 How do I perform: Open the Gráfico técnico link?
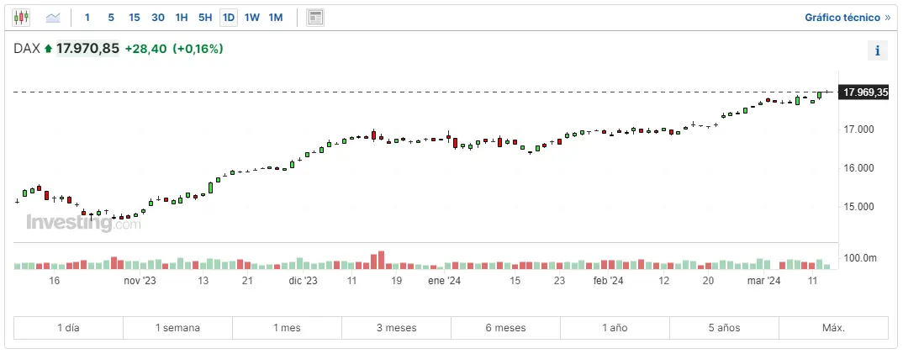847,17
